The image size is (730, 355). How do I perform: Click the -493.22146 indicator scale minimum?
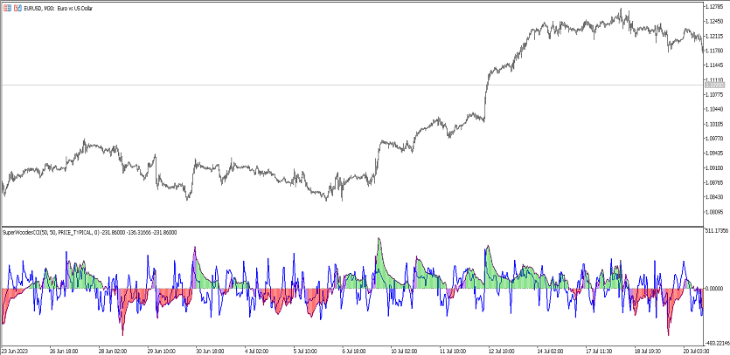point(716,342)
